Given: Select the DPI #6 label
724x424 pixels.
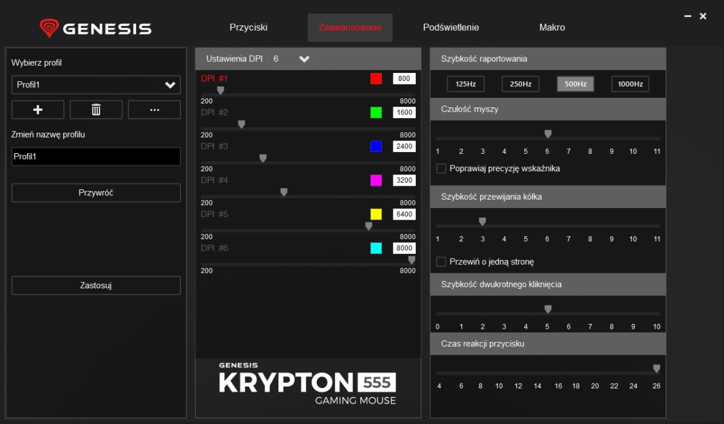Looking at the screenshot, I should [x=214, y=248].
